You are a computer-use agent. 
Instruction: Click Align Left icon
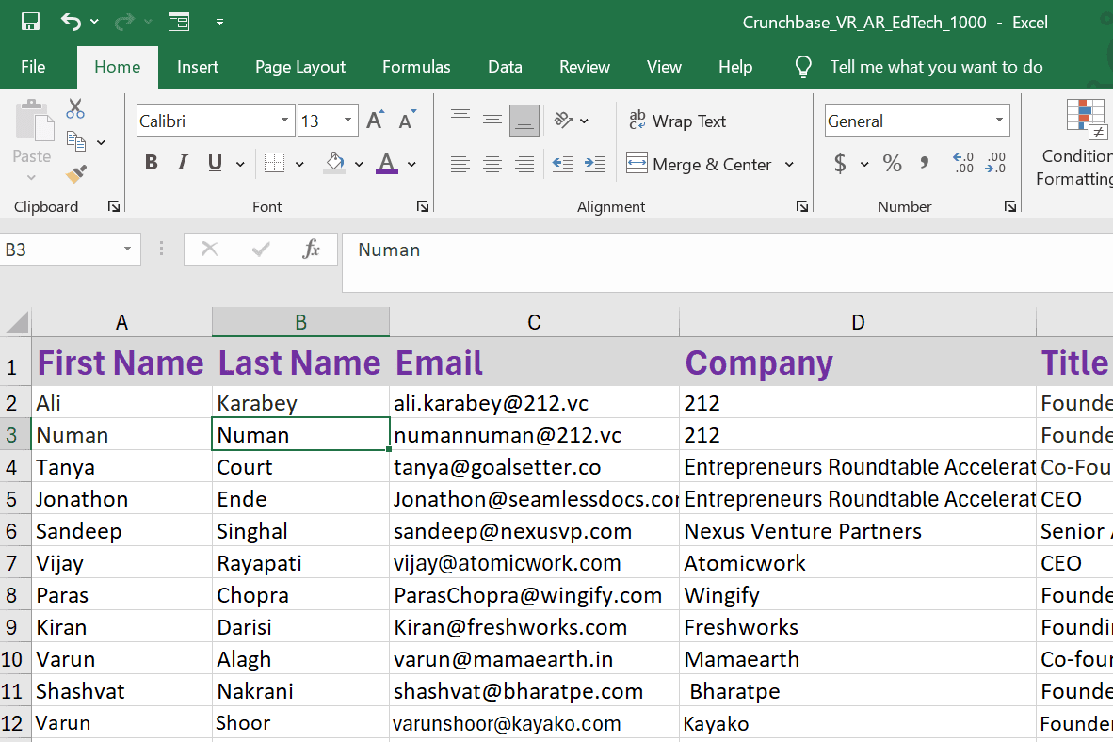[460, 163]
